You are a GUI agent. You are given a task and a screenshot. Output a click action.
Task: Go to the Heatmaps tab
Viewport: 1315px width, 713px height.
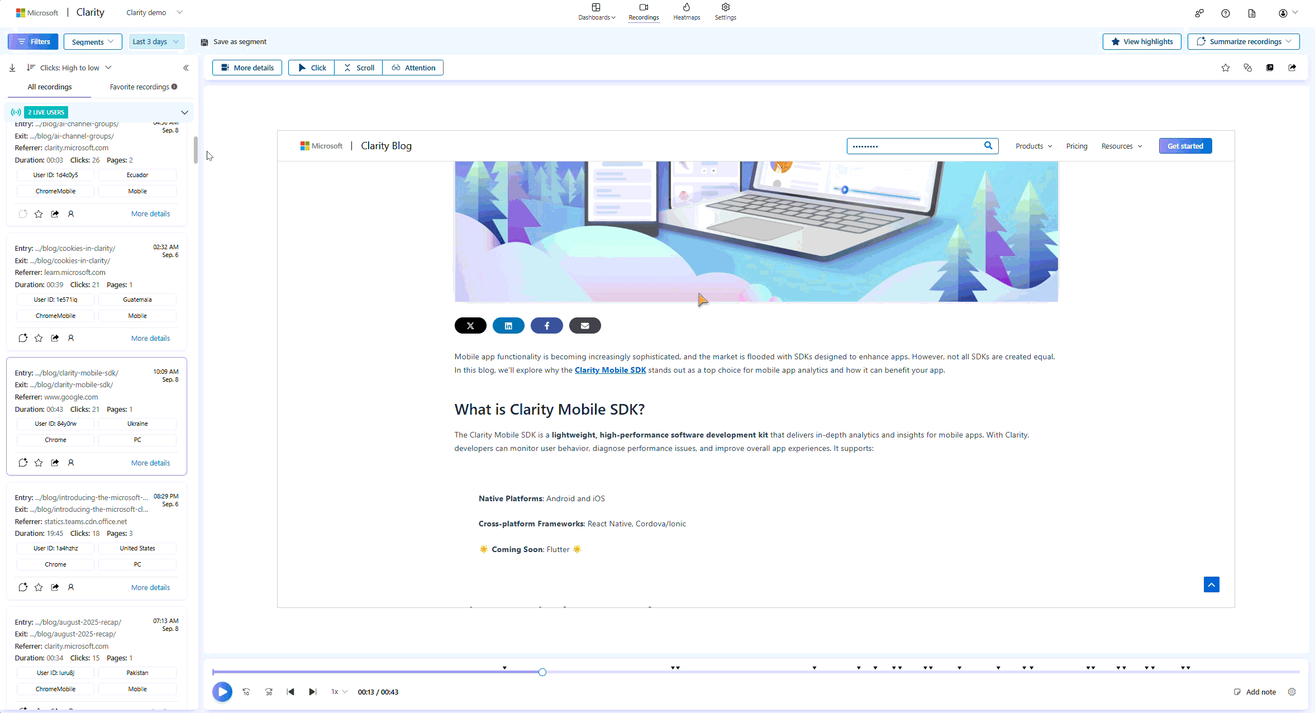tap(687, 12)
